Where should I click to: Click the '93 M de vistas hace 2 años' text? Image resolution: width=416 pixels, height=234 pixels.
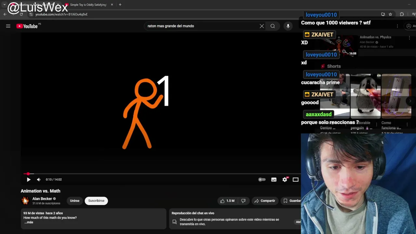point(43,213)
